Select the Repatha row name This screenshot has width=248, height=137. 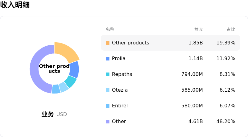pyautogui.click(x=122, y=74)
